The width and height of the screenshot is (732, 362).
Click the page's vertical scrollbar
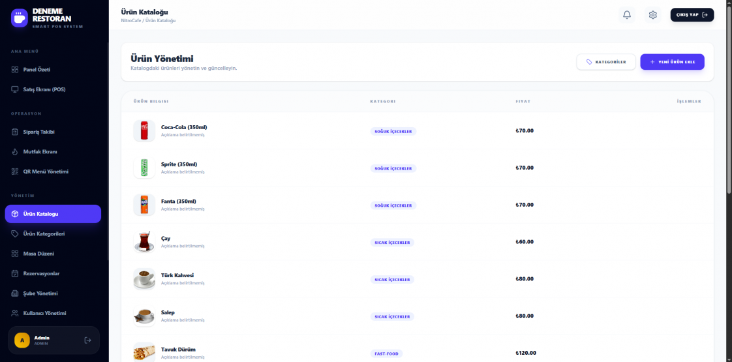coord(729,98)
